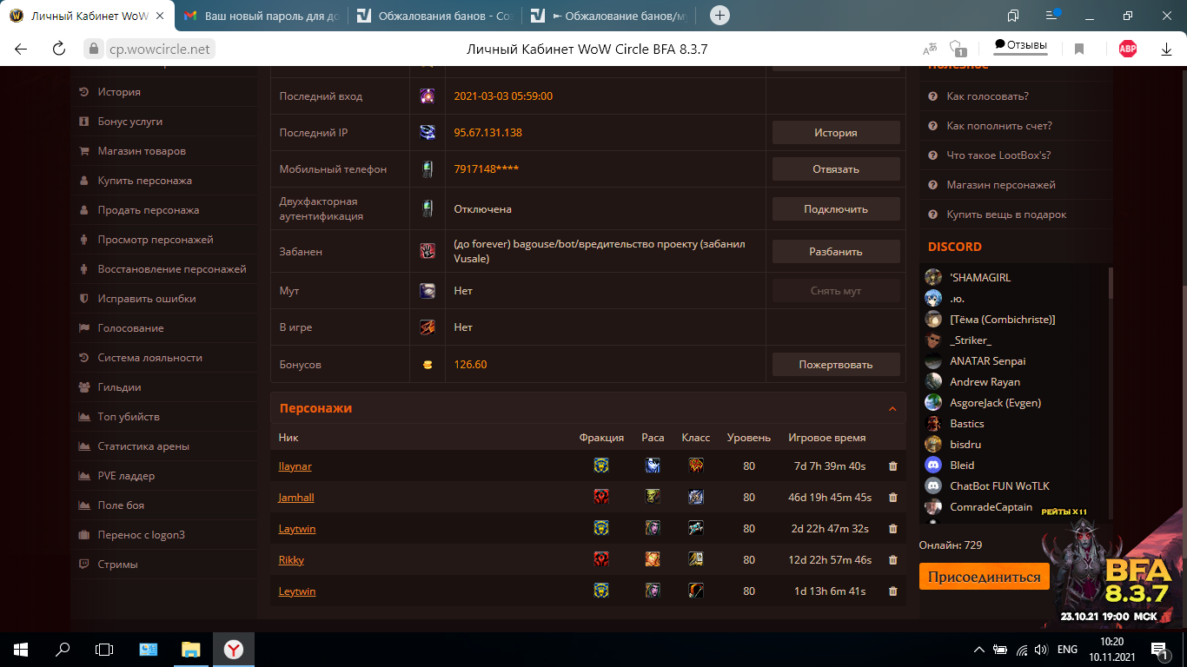The width and height of the screenshot is (1187, 667).
Task: Switch to the Gmail new password tab
Action: (x=261, y=16)
